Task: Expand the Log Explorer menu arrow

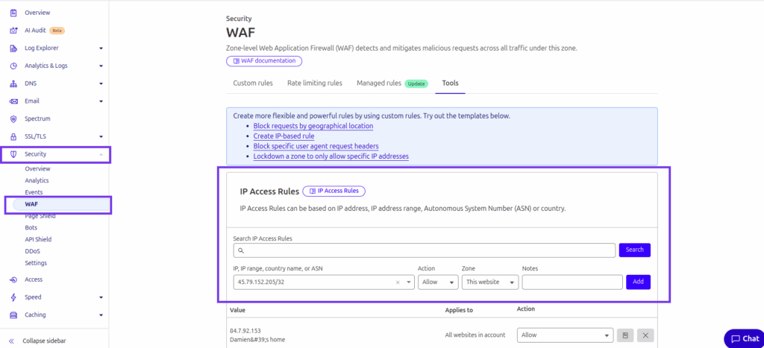Action: (101, 48)
